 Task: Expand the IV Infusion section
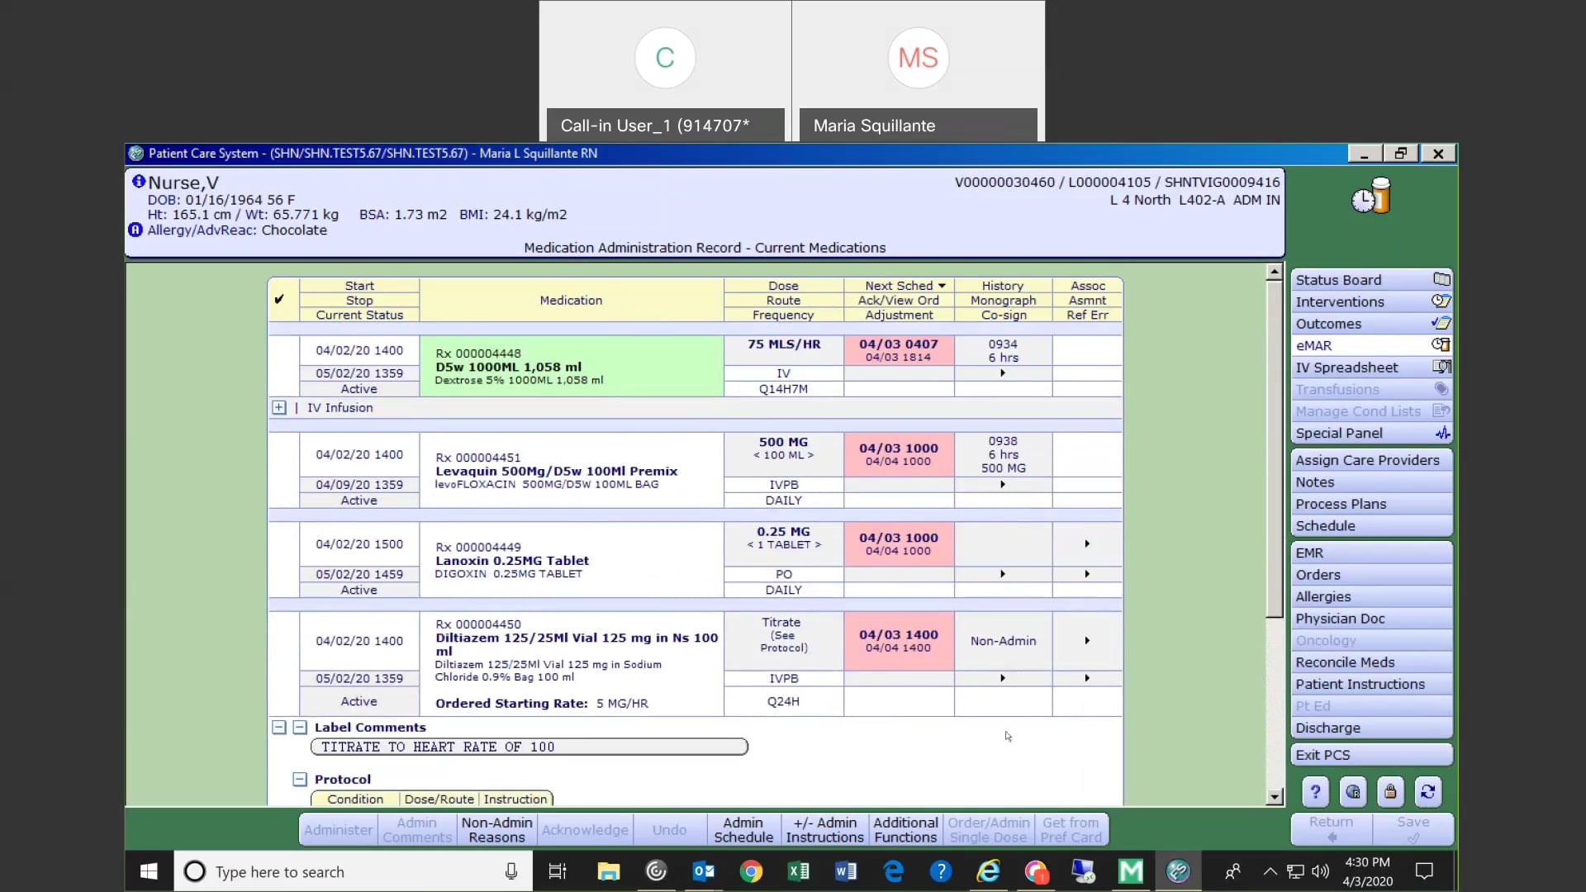coord(280,407)
